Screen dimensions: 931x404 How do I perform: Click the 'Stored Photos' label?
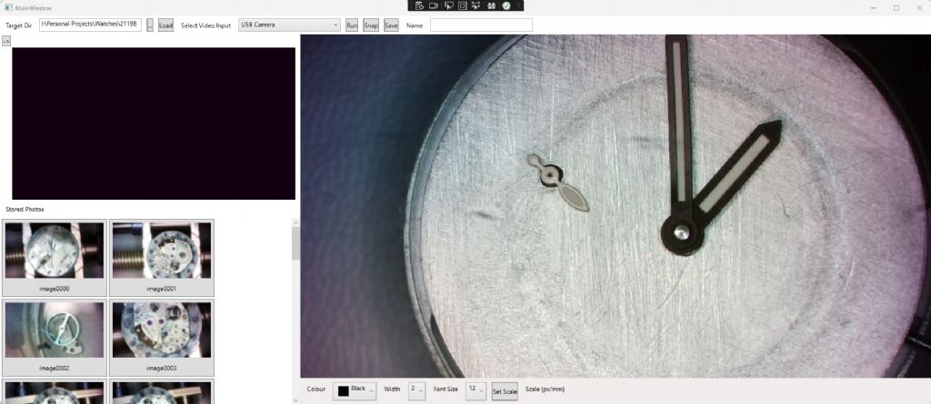click(x=25, y=210)
